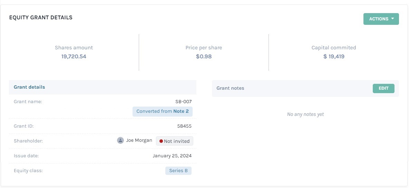Click the Grant ID value 58455
Screen dimensions: 409x188
tap(184, 126)
